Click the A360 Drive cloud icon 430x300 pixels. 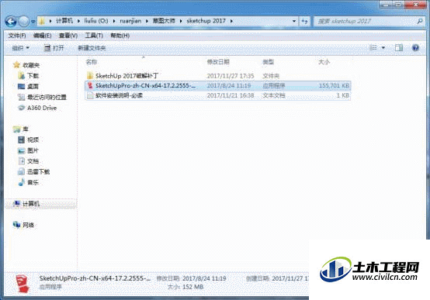click(21, 108)
